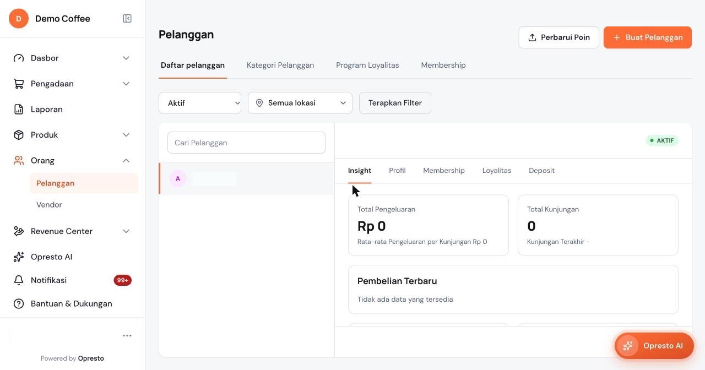Open the three-dots menu in sidebar footer

click(x=127, y=336)
